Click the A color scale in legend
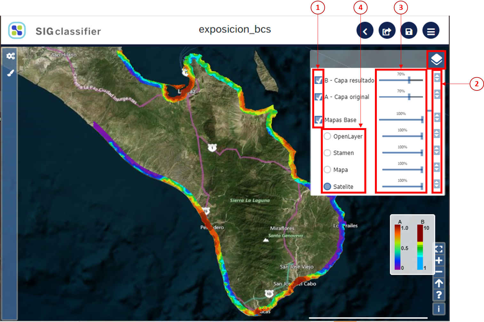 [x=398, y=247]
